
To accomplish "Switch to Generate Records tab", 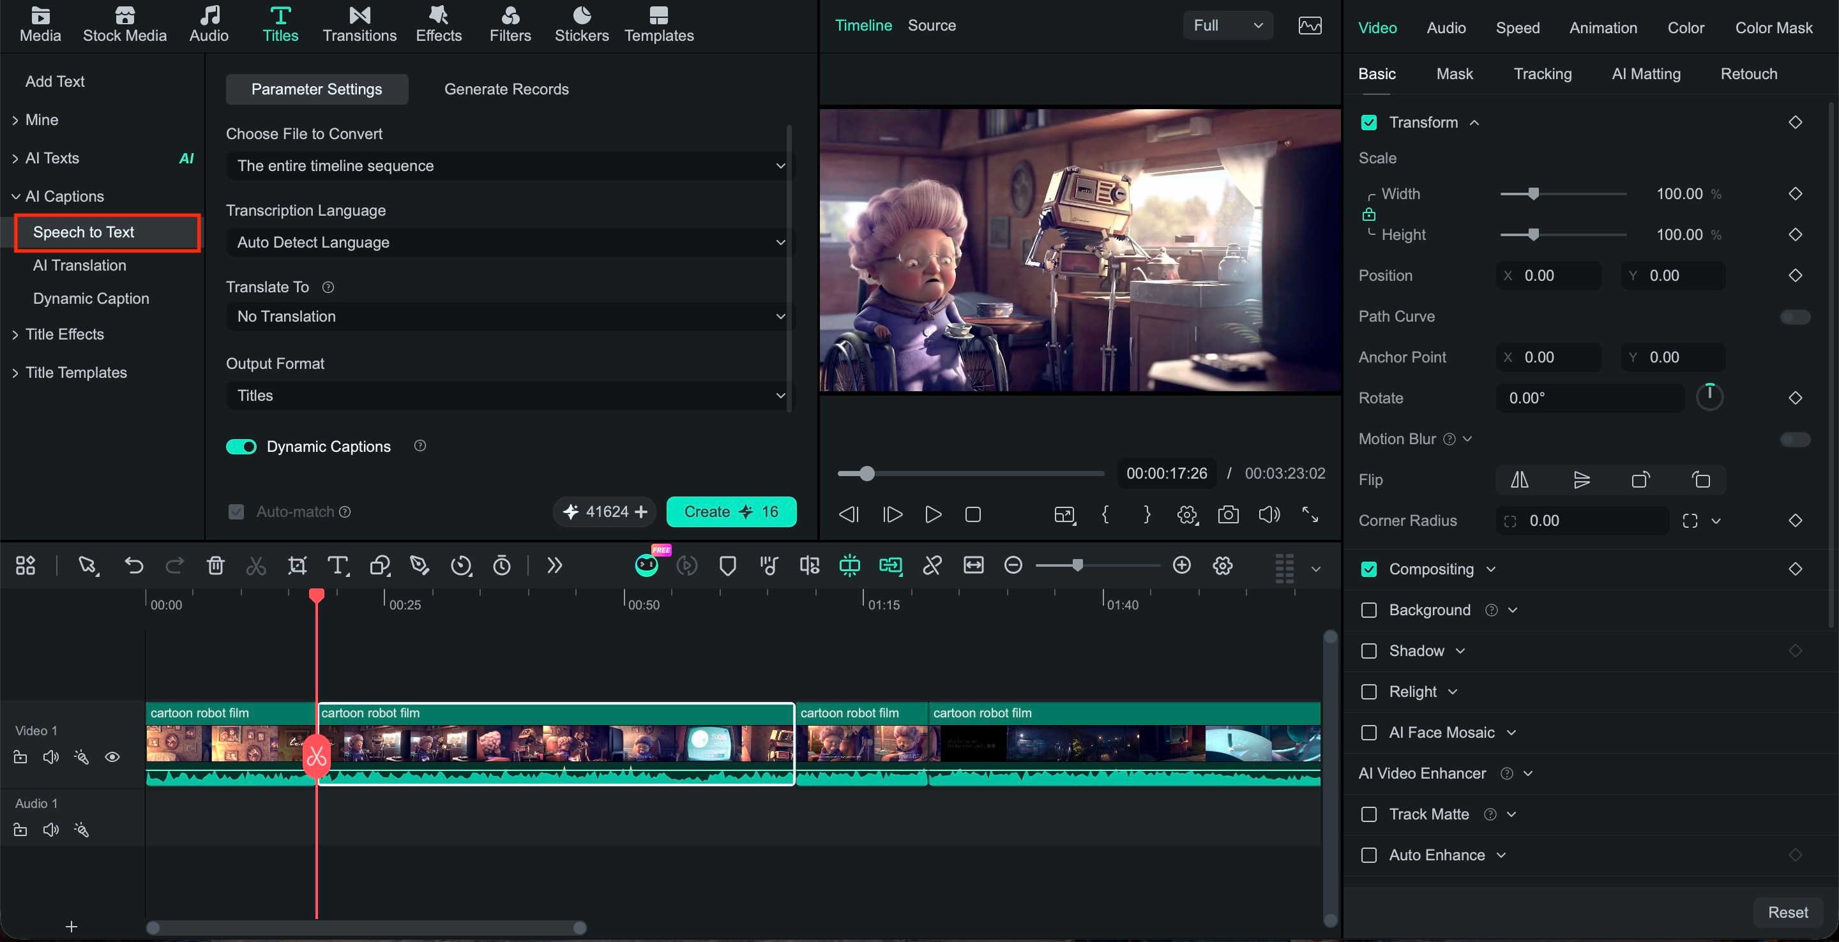I will pyautogui.click(x=506, y=89).
